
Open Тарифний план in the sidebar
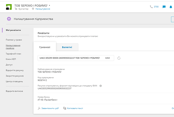tap(14, 54)
